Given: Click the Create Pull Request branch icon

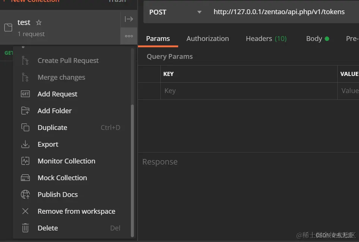Looking at the screenshot, I should tap(25, 60).
